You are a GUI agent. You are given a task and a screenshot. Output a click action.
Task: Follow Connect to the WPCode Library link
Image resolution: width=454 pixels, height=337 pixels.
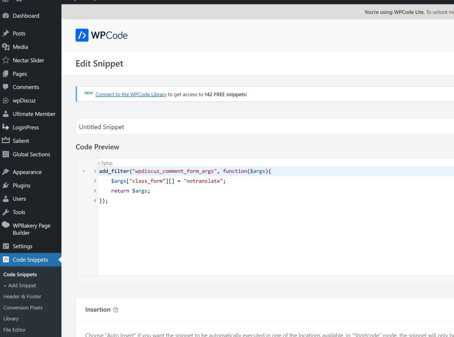click(x=131, y=94)
